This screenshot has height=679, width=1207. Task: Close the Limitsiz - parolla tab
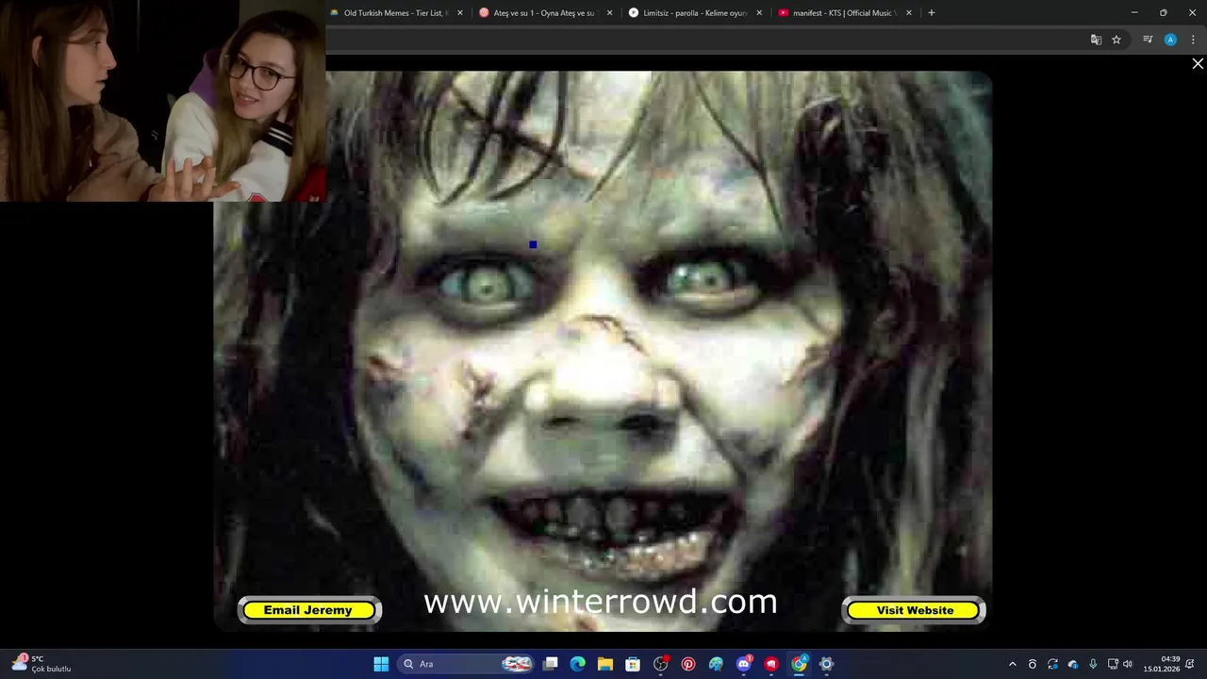coord(759,13)
